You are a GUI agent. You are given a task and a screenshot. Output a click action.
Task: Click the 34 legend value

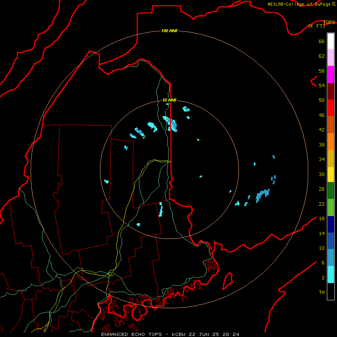322,160
